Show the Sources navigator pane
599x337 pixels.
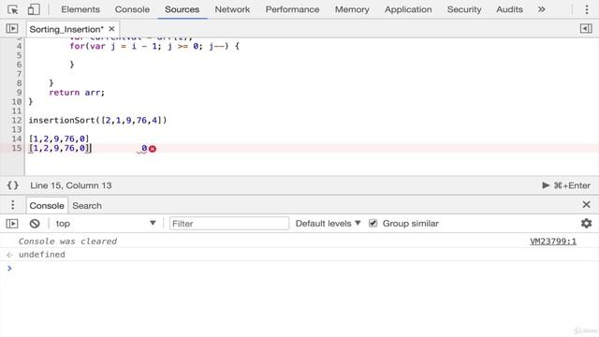[x=12, y=29]
